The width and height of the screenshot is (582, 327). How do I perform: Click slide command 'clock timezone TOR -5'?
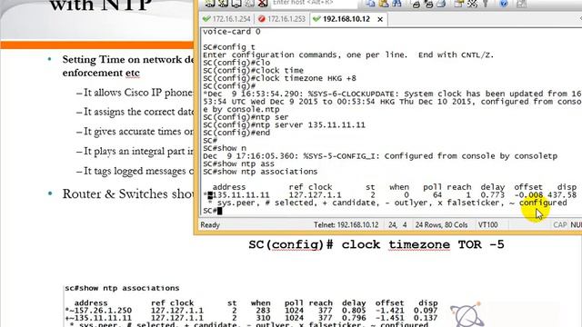click(x=376, y=244)
